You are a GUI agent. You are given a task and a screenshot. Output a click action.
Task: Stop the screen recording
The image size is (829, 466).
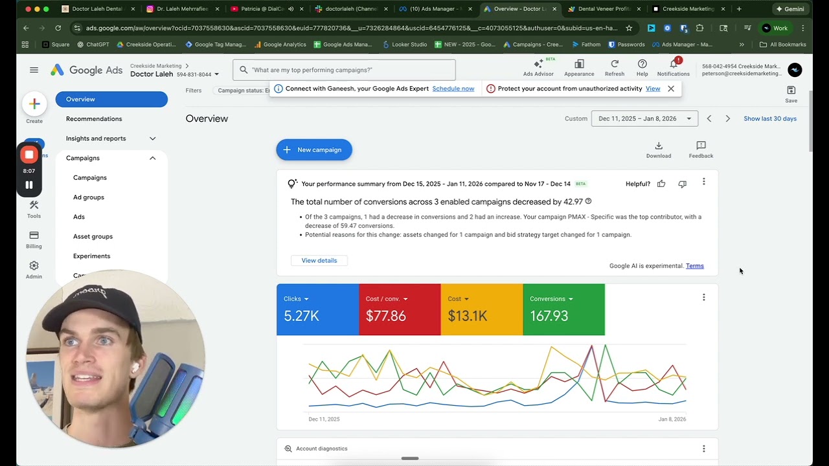pyautogui.click(x=28, y=155)
